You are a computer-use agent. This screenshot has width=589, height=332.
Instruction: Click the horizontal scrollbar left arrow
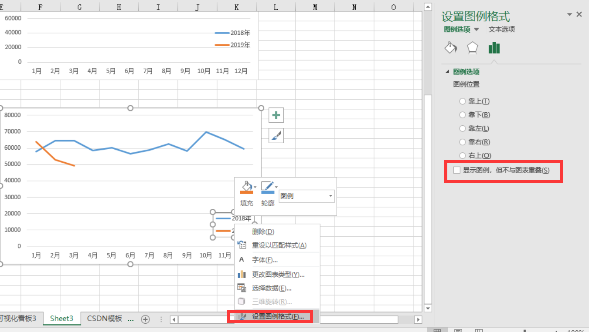click(174, 320)
